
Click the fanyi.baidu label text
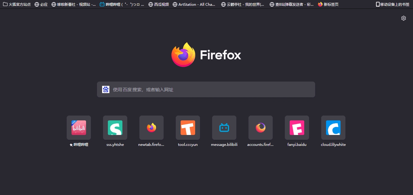[297, 145]
